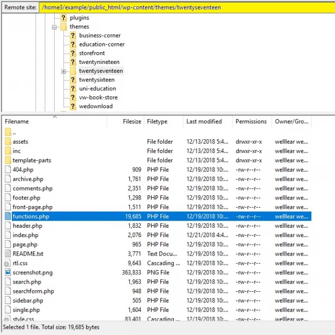Image resolution: width=335 pixels, height=335 pixels.
Task: Click the folder icon of the assets row
Action: click(8, 141)
